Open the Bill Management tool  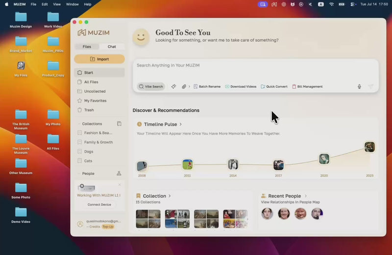(x=307, y=87)
